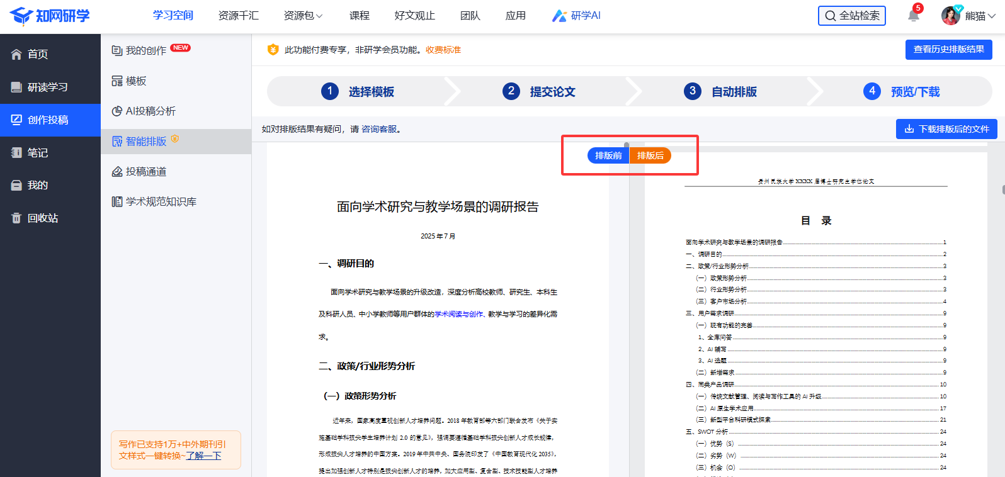Expand the 资源包 dropdown menu
The width and height of the screenshot is (1005, 477).
303,16
